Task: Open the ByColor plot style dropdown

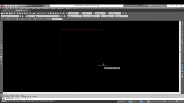Action: click(121, 16)
